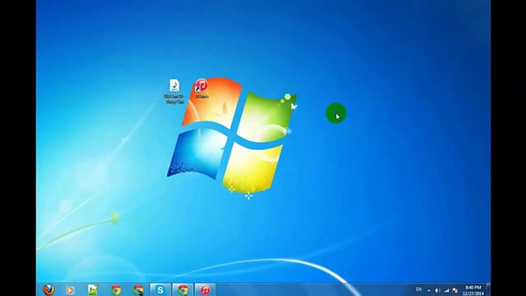Open Firefox from the taskbar
Viewport: 526px width, 296px height.
click(48, 290)
